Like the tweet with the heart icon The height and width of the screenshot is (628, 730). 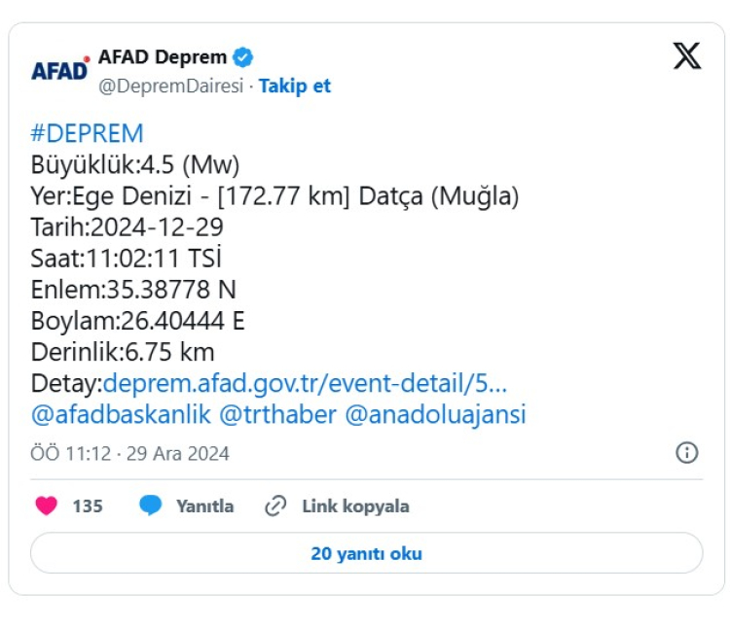click(47, 506)
